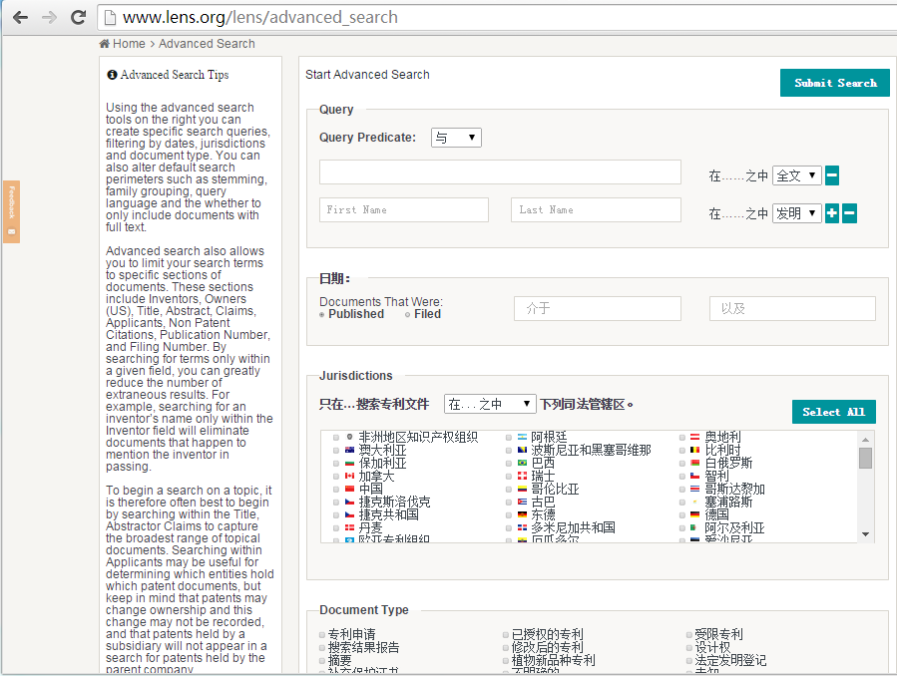
Task: Click the jurisdictions list scrollbar thumb
Action: (865, 459)
